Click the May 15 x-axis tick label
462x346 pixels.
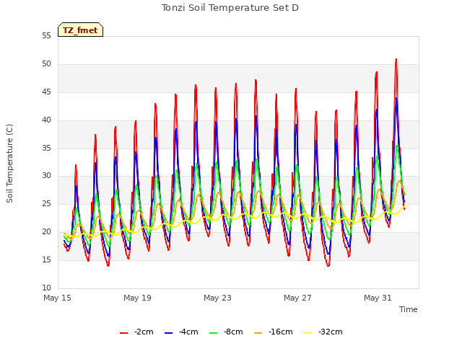57,298
